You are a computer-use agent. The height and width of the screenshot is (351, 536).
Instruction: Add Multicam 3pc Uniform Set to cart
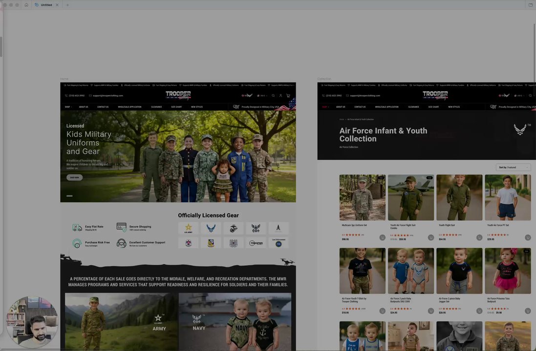pyautogui.click(x=382, y=237)
